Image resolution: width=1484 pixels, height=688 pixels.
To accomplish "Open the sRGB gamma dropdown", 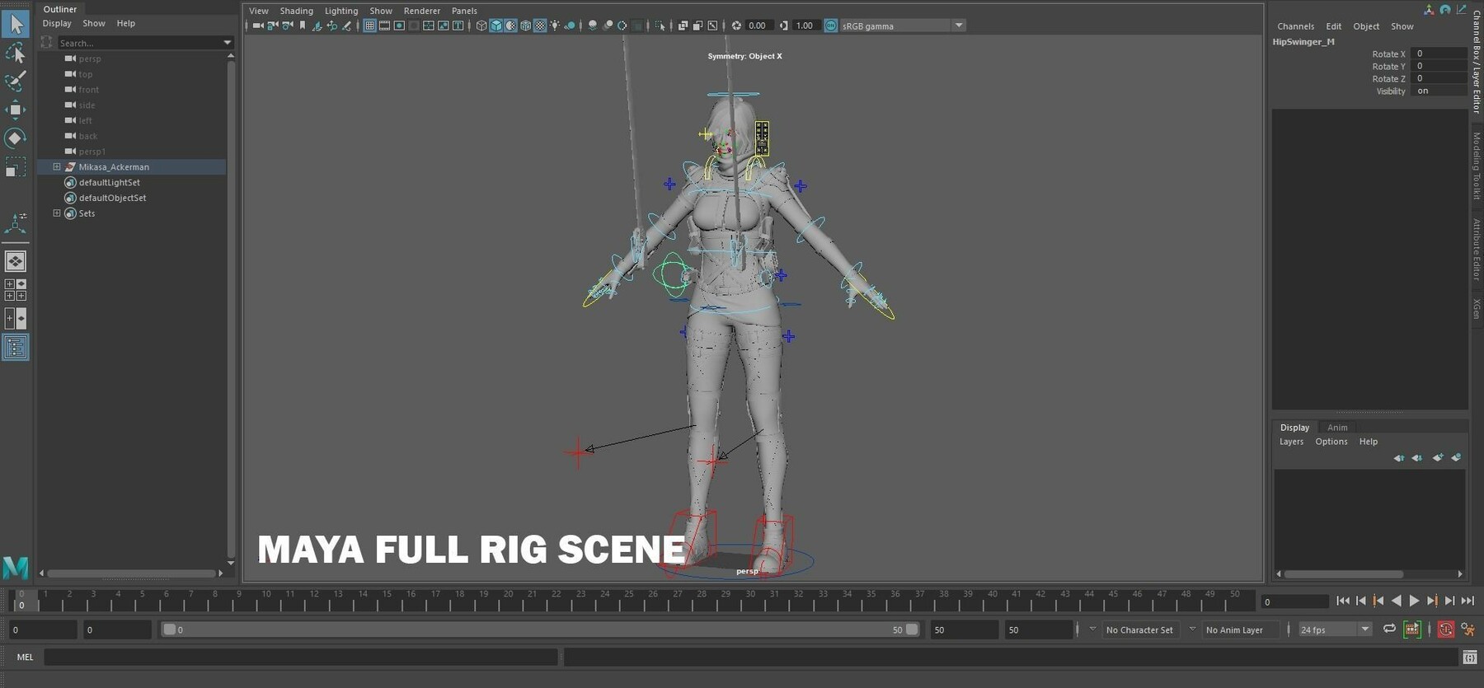I will click(958, 26).
